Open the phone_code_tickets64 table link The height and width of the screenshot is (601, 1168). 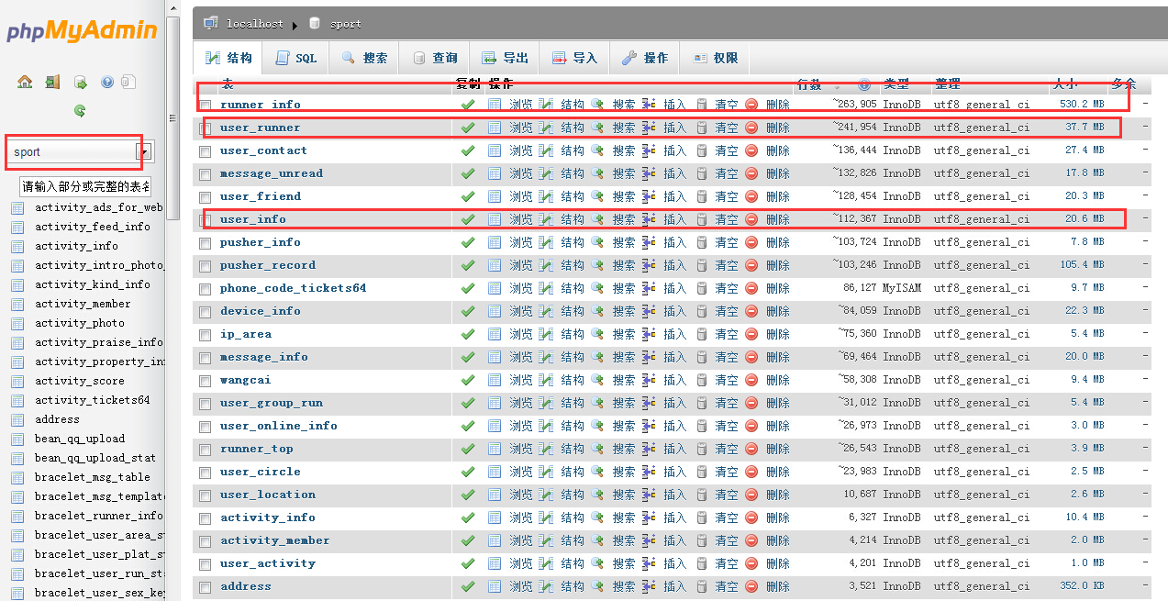pyautogui.click(x=293, y=288)
